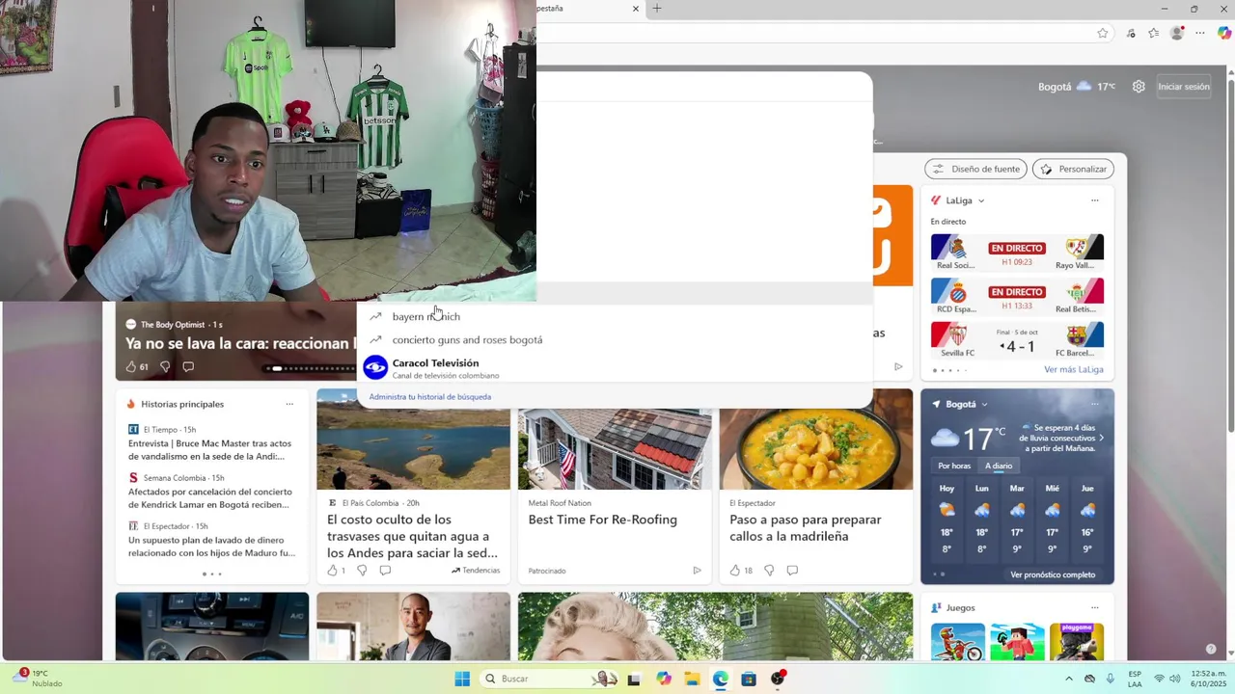Click Tendencias tag on El País card
This screenshot has width=1235, height=694.
pos(476,571)
